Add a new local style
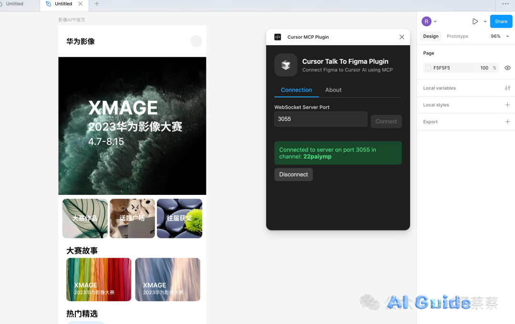 click(x=507, y=105)
